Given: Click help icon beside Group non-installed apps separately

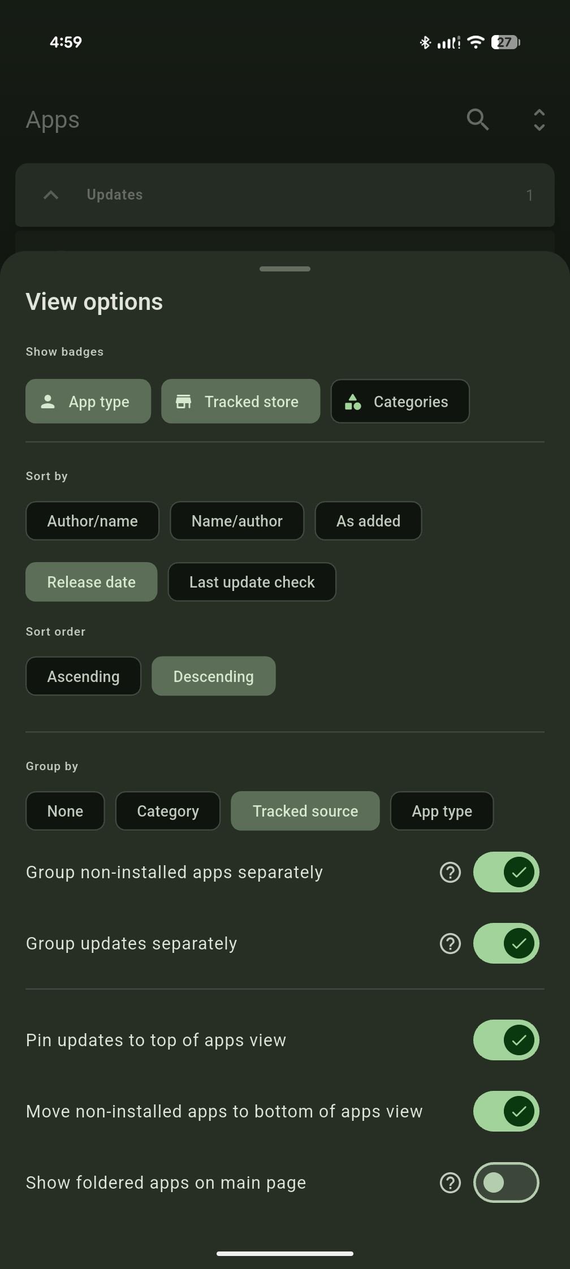Looking at the screenshot, I should 450,873.
